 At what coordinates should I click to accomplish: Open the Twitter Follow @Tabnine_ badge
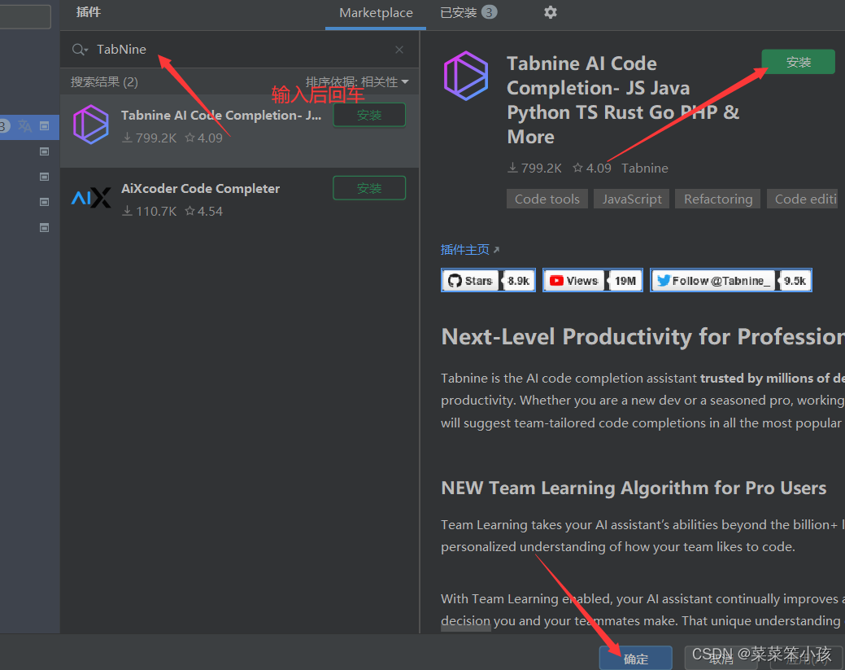click(731, 281)
